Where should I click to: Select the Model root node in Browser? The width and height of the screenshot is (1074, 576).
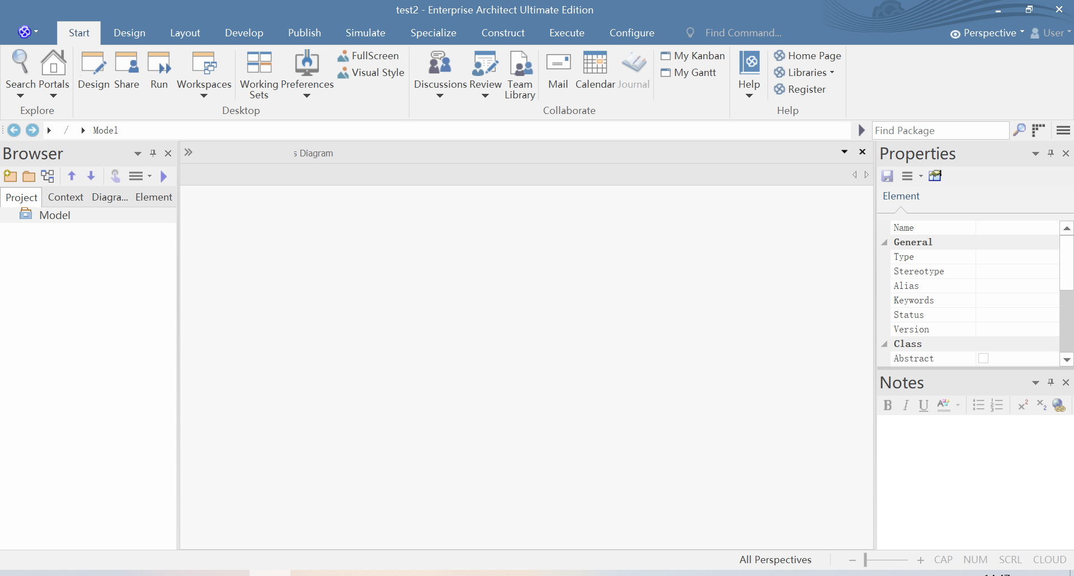click(54, 215)
